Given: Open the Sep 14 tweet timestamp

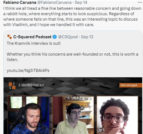Looking at the screenshot, I should (81, 2).
